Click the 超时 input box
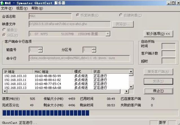Screen dimensions: 180x125 pos(168,61)
